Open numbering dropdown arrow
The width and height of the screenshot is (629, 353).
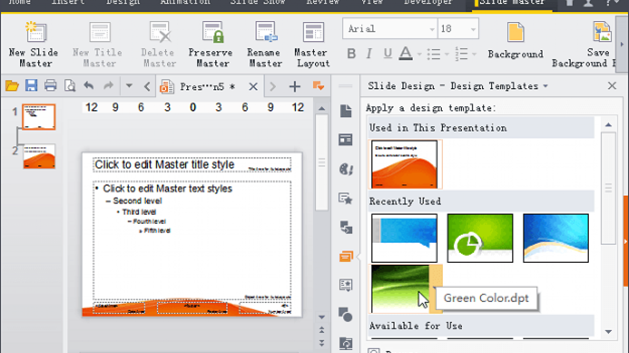point(474,54)
